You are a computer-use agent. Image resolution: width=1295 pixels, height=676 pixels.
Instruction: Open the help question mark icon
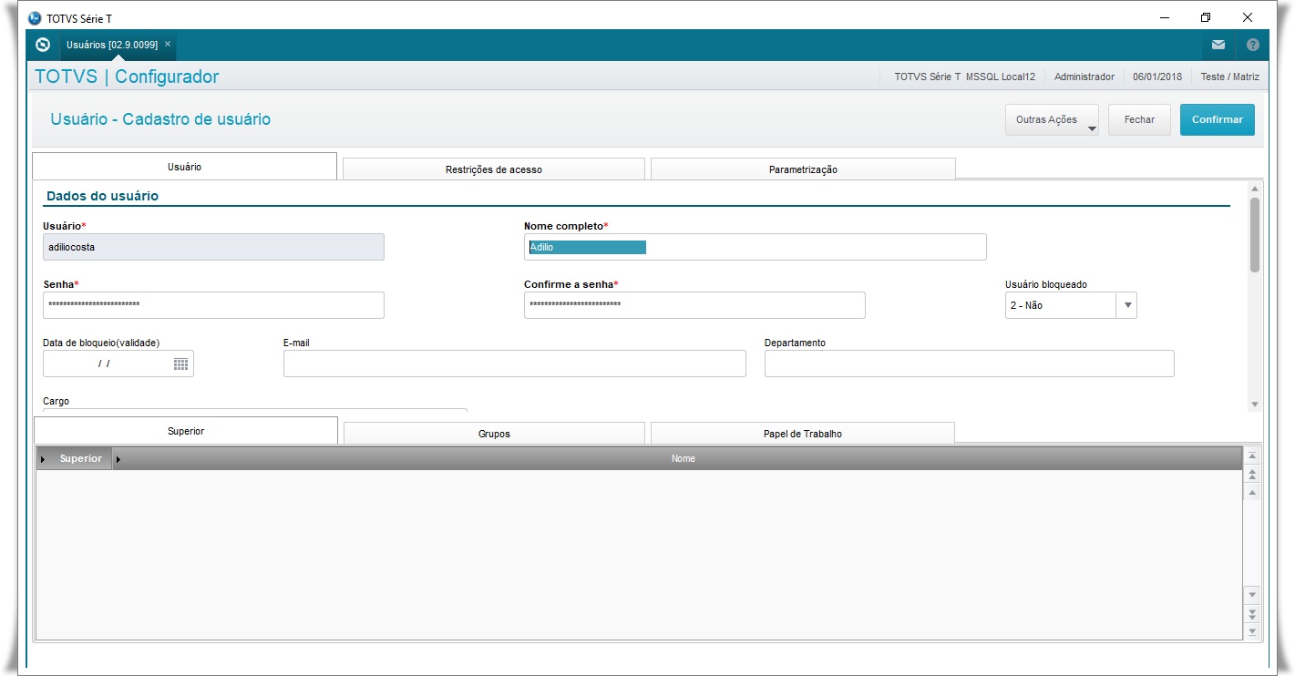[x=1253, y=45]
